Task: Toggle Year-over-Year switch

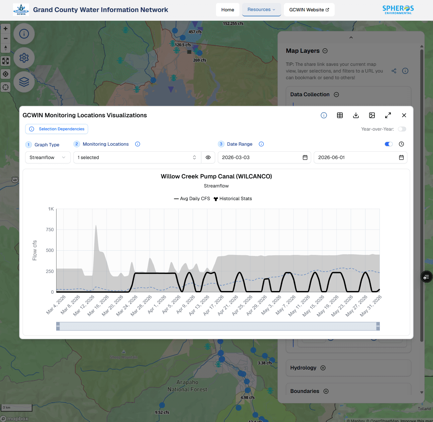Action: pos(402,129)
